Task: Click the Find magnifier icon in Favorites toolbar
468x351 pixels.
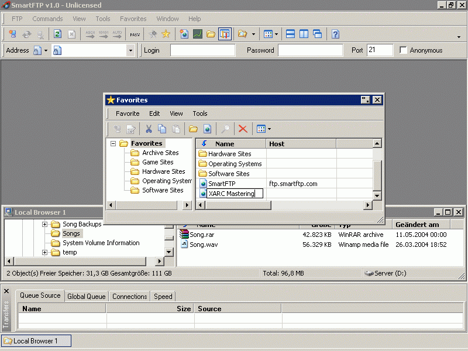Action: 225,129
